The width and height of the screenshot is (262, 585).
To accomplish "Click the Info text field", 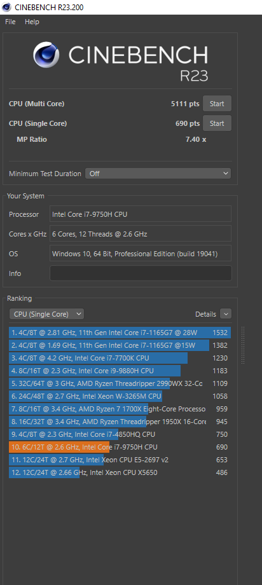I will point(141,273).
